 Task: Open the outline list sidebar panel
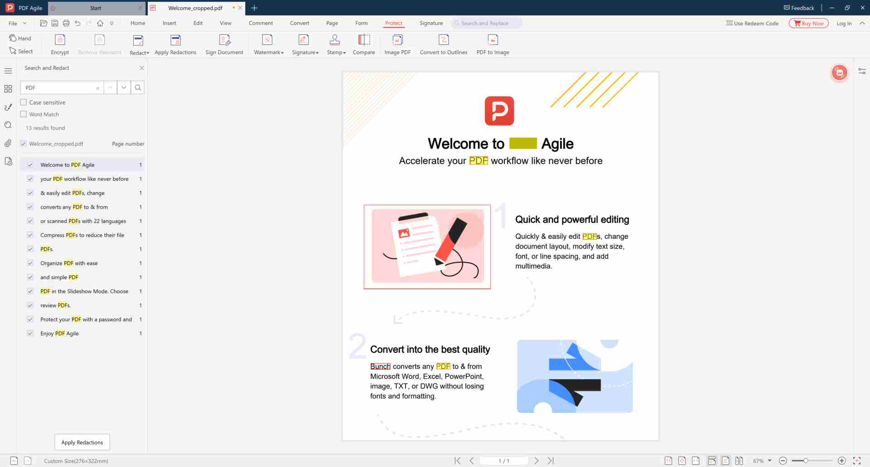pos(8,71)
